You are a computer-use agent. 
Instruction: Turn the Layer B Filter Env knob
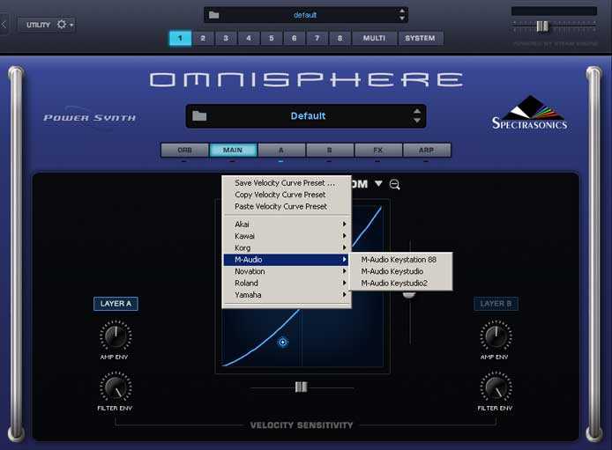[x=496, y=387]
